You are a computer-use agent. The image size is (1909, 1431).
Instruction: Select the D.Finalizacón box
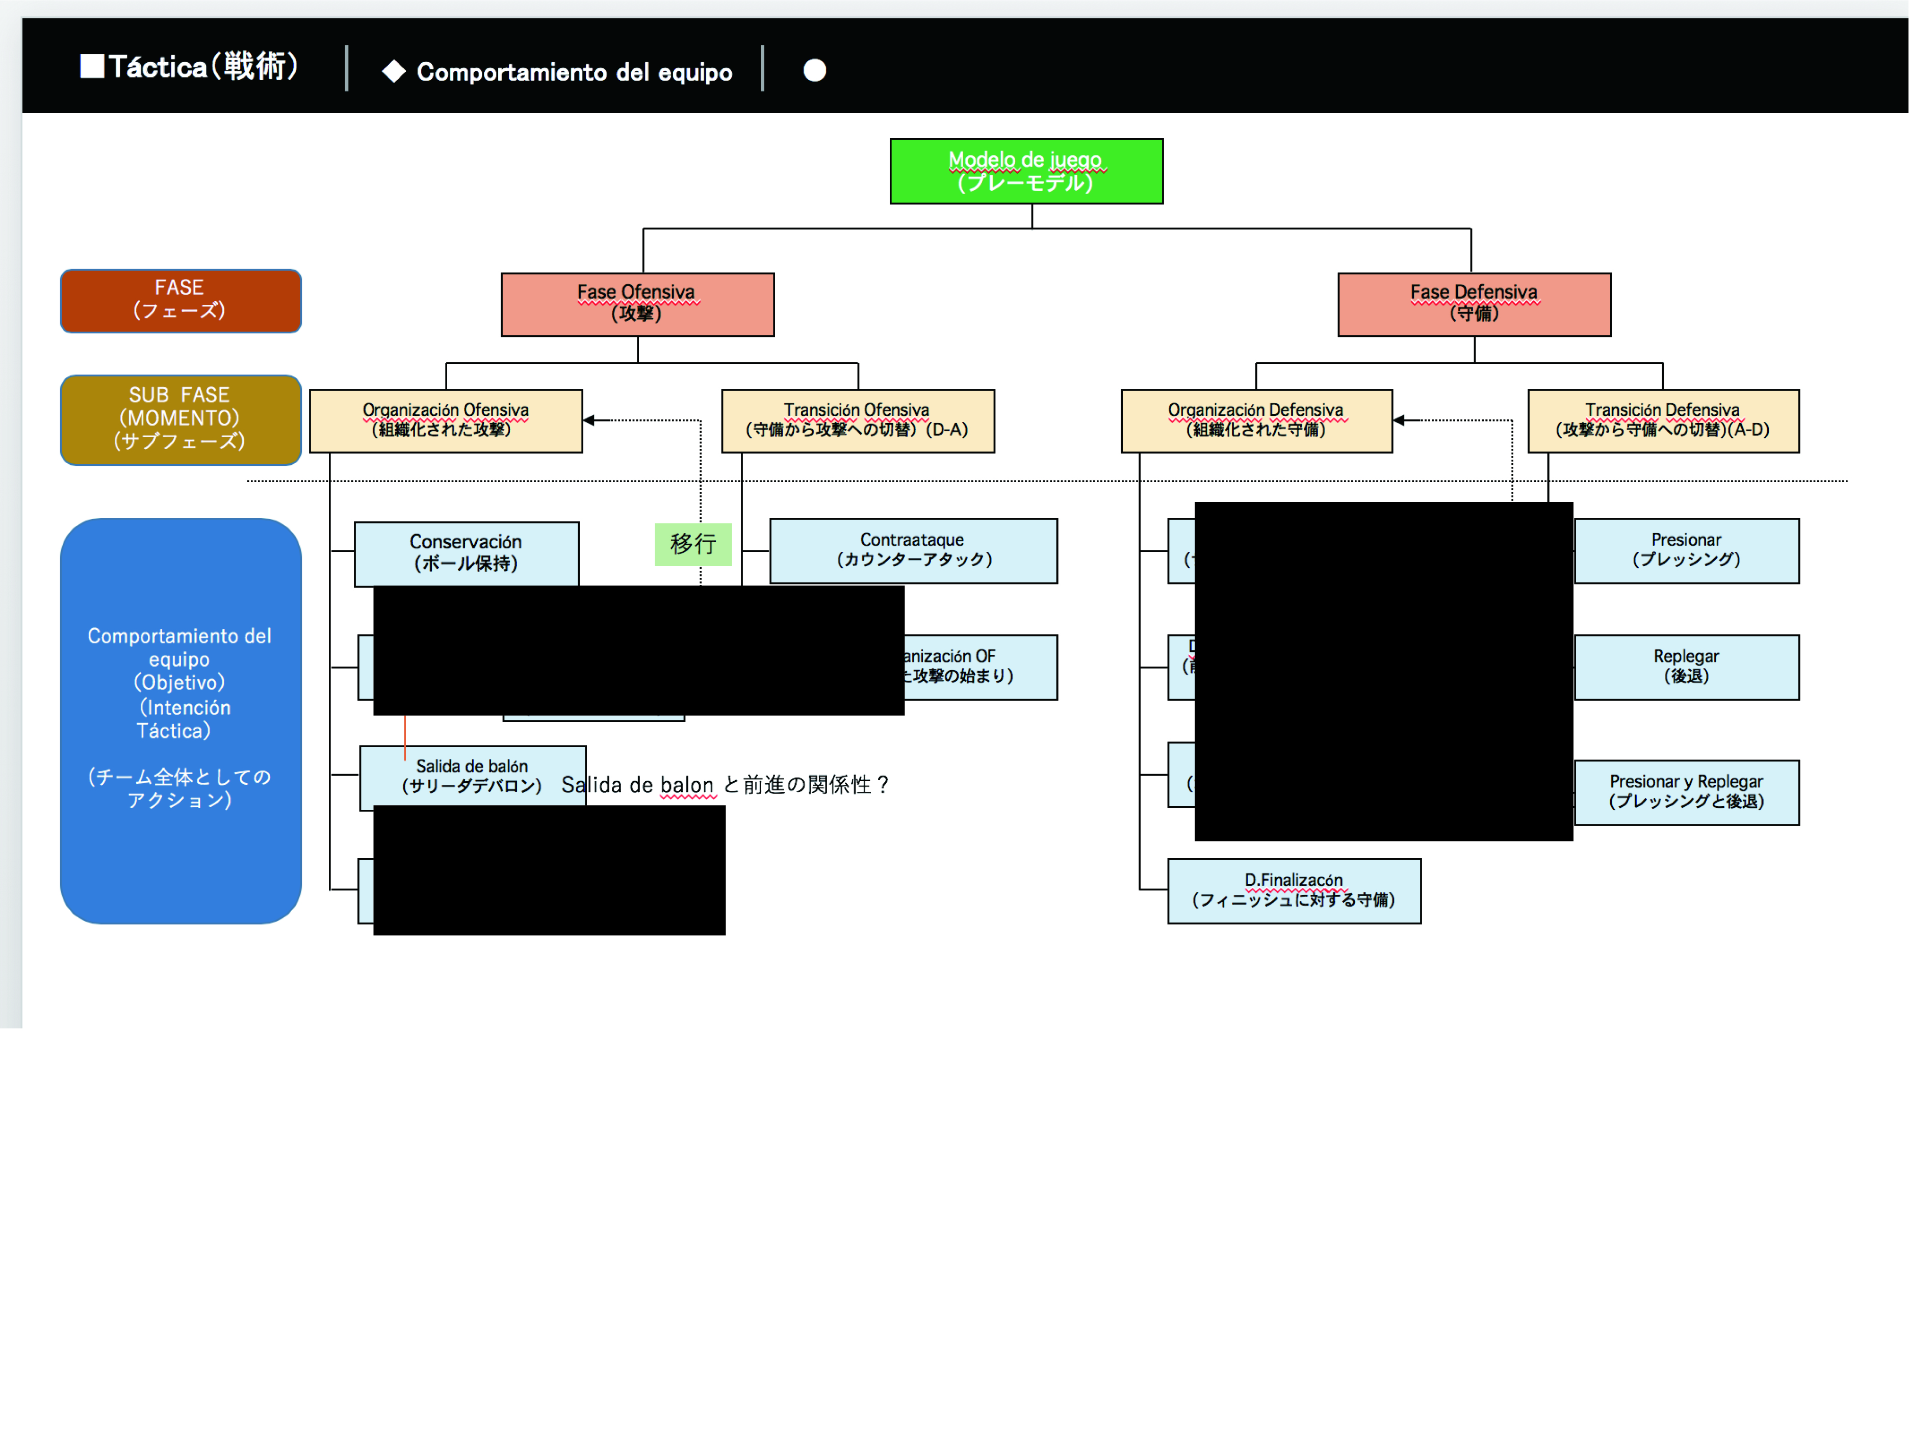click(x=1294, y=891)
